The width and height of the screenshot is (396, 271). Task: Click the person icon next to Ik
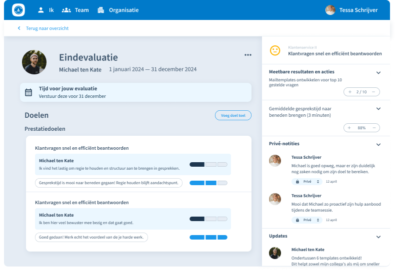pyautogui.click(x=40, y=10)
